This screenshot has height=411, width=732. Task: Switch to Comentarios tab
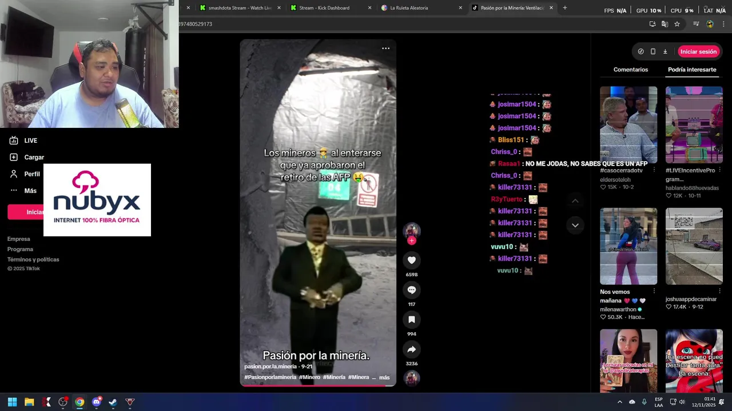click(x=631, y=70)
